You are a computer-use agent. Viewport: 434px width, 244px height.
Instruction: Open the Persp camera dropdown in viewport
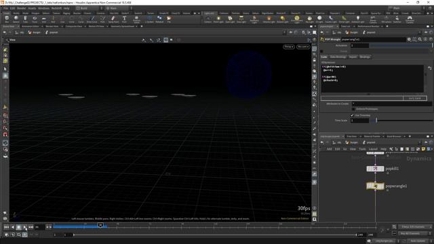coord(289,47)
